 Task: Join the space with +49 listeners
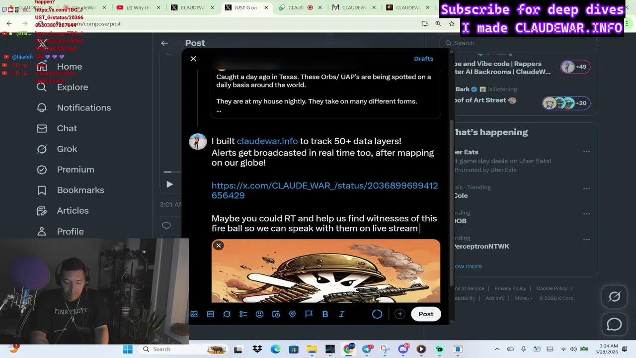(575, 67)
